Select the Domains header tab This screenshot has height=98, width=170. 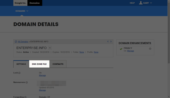tap(35, 3)
